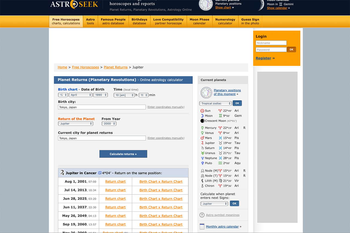Open the Birthdays database menu tab
The height and width of the screenshot is (233, 350).
click(139, 21)
